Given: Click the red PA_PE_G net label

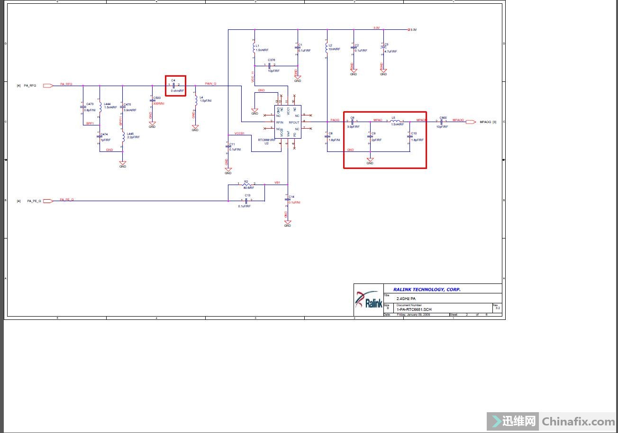Looking at the screenshot, I should 67,200.
